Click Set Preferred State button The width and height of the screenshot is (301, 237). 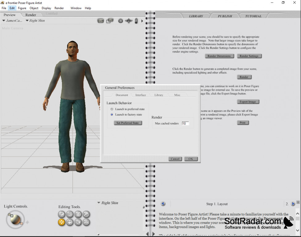coord(128,123)
